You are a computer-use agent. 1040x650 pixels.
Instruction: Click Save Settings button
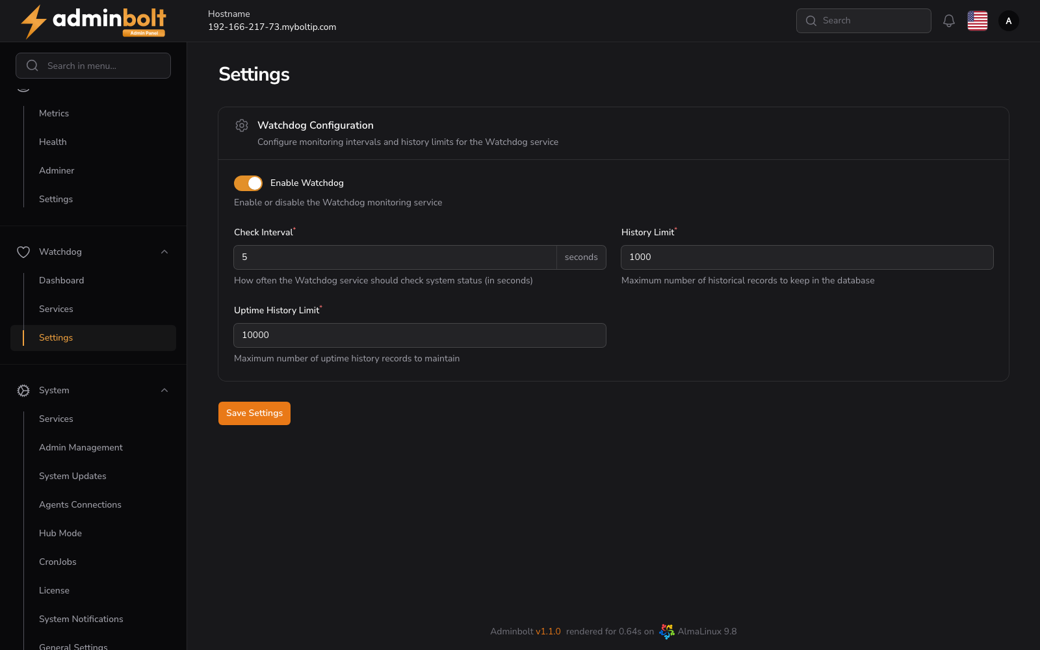[x=254, y=413]
